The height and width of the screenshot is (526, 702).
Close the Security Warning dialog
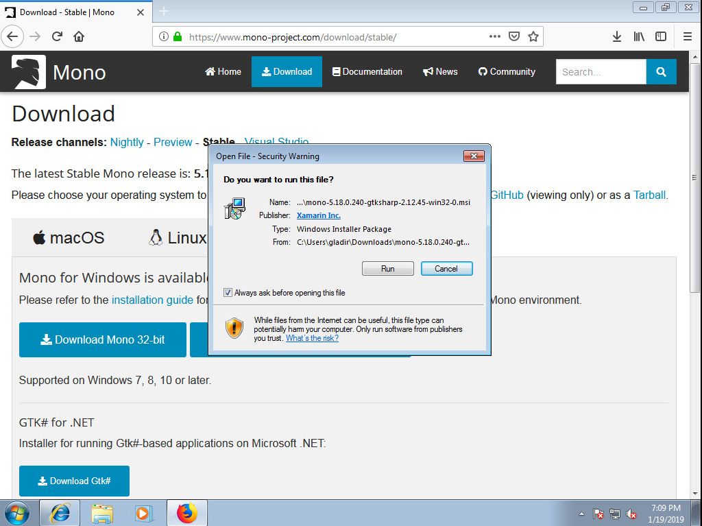(x=474, y=156)
